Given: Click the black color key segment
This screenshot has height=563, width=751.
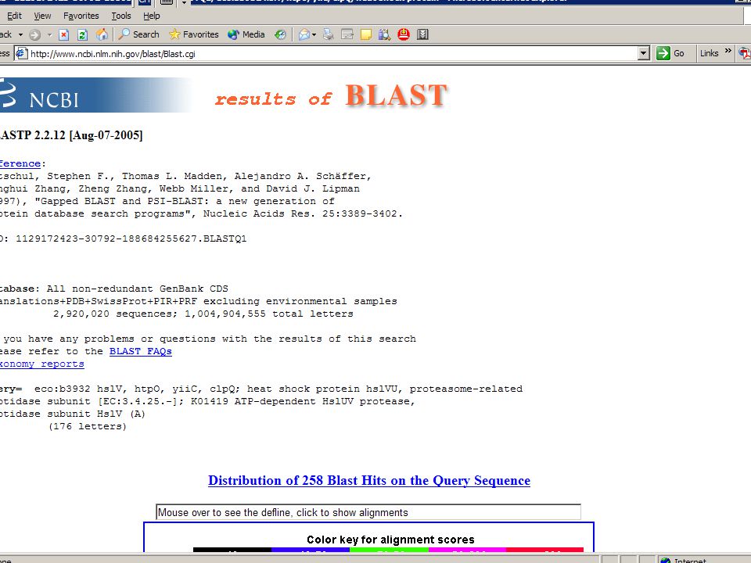Looking at the screenshot, I should [232, 550].
